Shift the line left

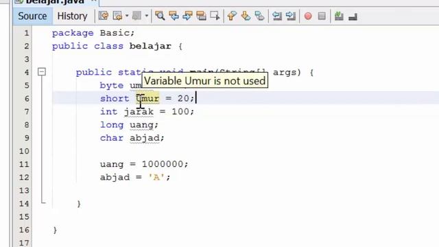(277, 16)
